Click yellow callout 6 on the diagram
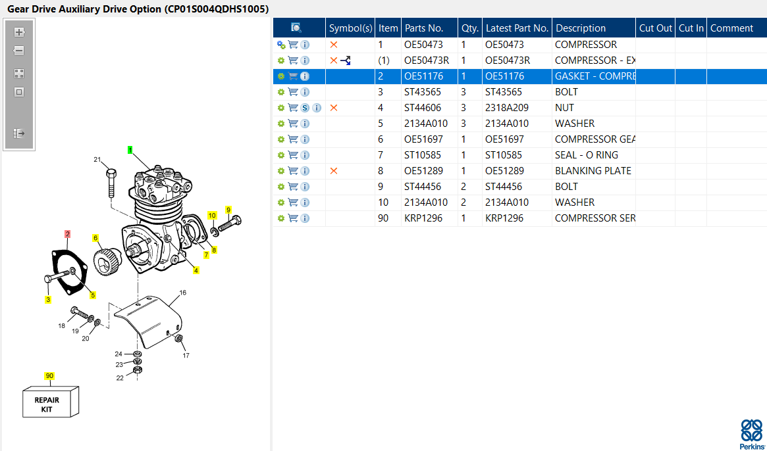 click(95, 238)
